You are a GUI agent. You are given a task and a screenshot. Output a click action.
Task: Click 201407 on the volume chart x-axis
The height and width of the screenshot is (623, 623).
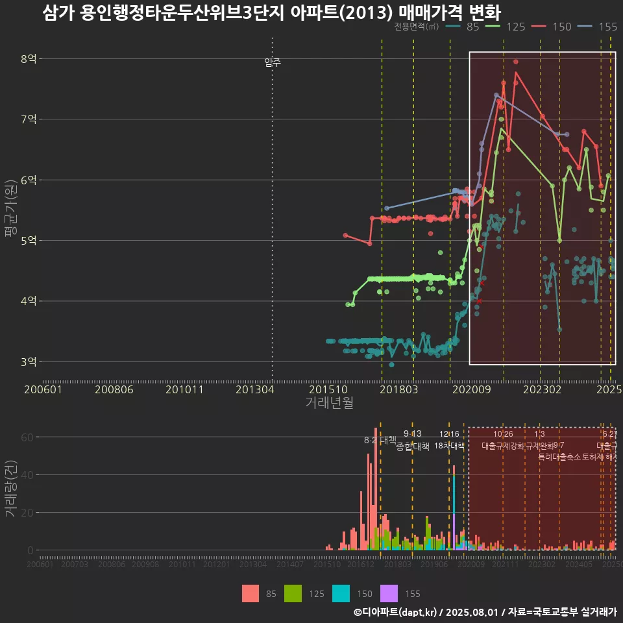click(290, 564)
